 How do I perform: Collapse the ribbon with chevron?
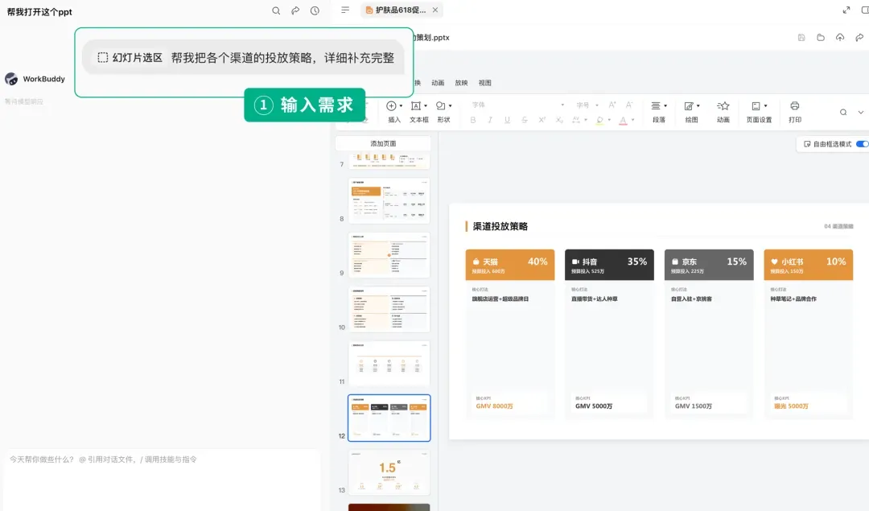pyautogui.click(x=861, y=113)
